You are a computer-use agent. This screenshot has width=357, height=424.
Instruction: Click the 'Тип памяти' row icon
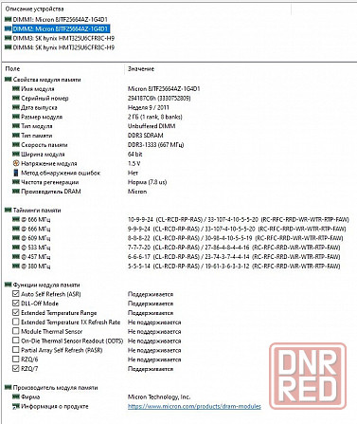[16, 136]
